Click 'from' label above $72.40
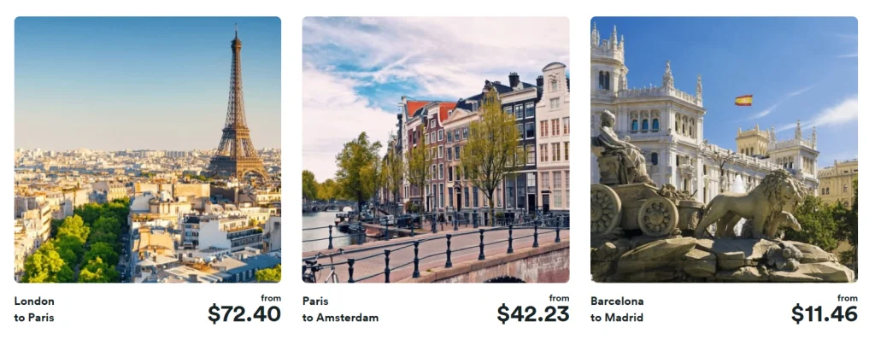This screenshot has height=351, width=875. 271,297
